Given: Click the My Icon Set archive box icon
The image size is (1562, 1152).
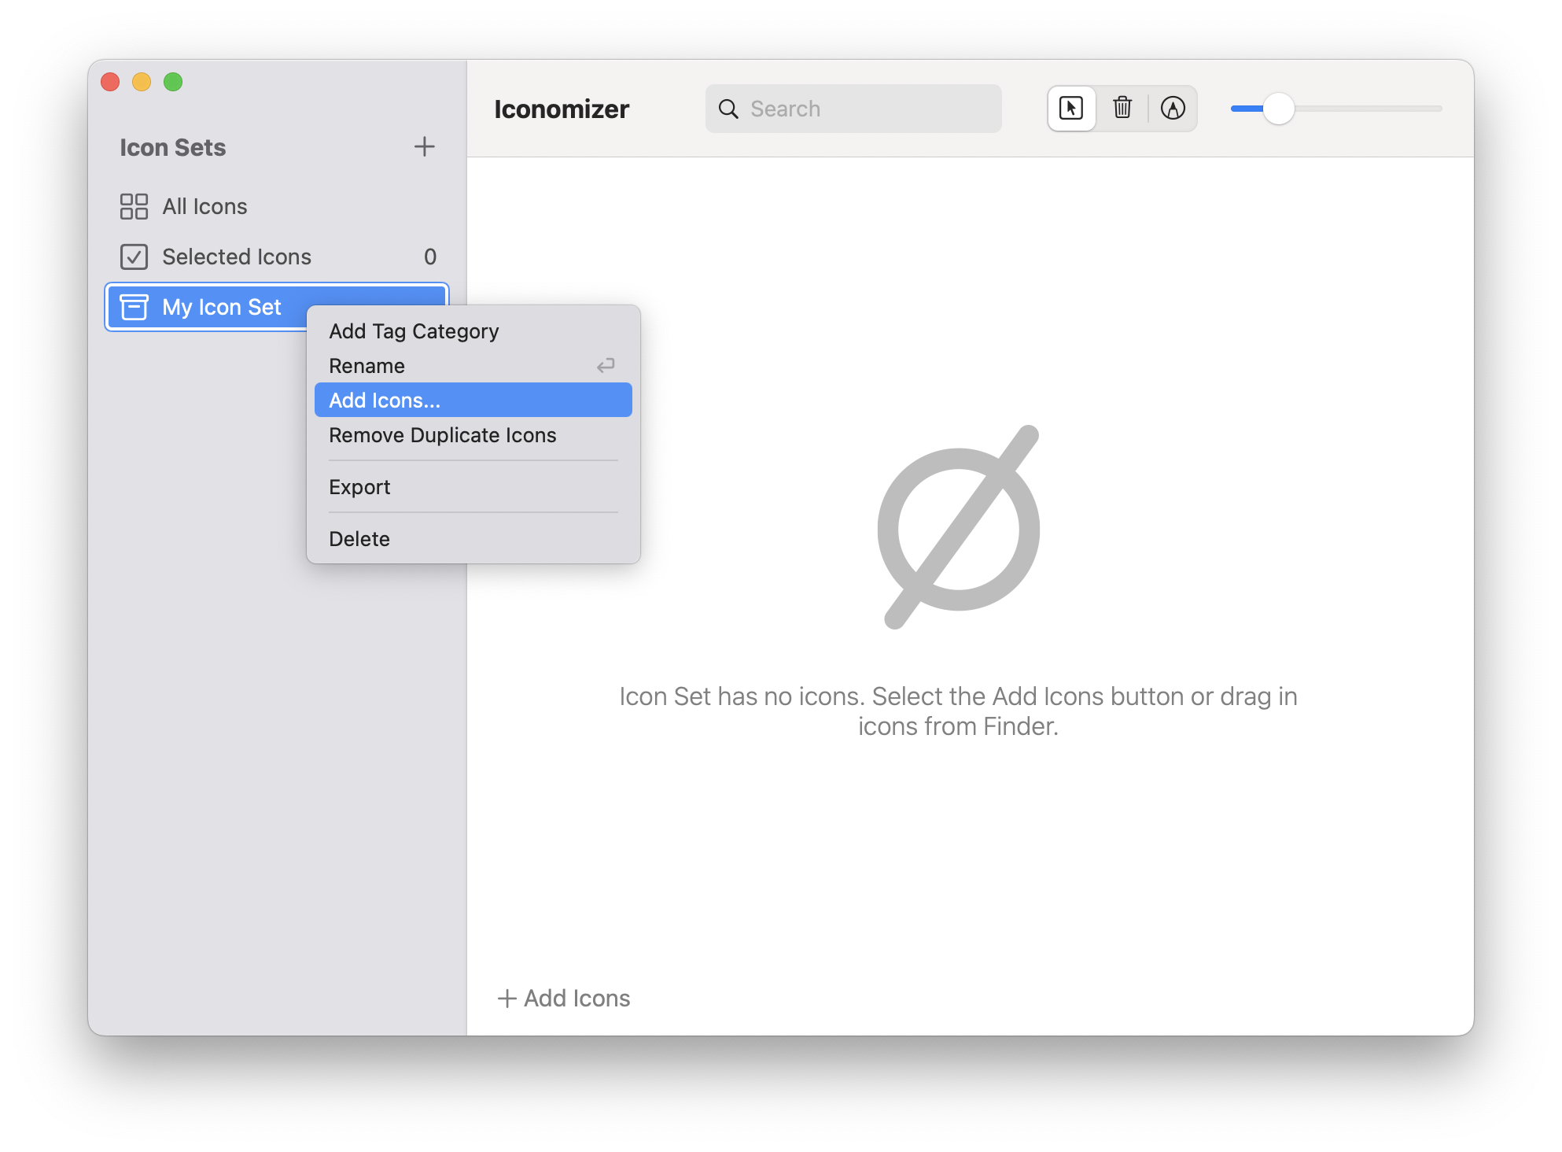Looking at the screenshot, I should (134, 307).
